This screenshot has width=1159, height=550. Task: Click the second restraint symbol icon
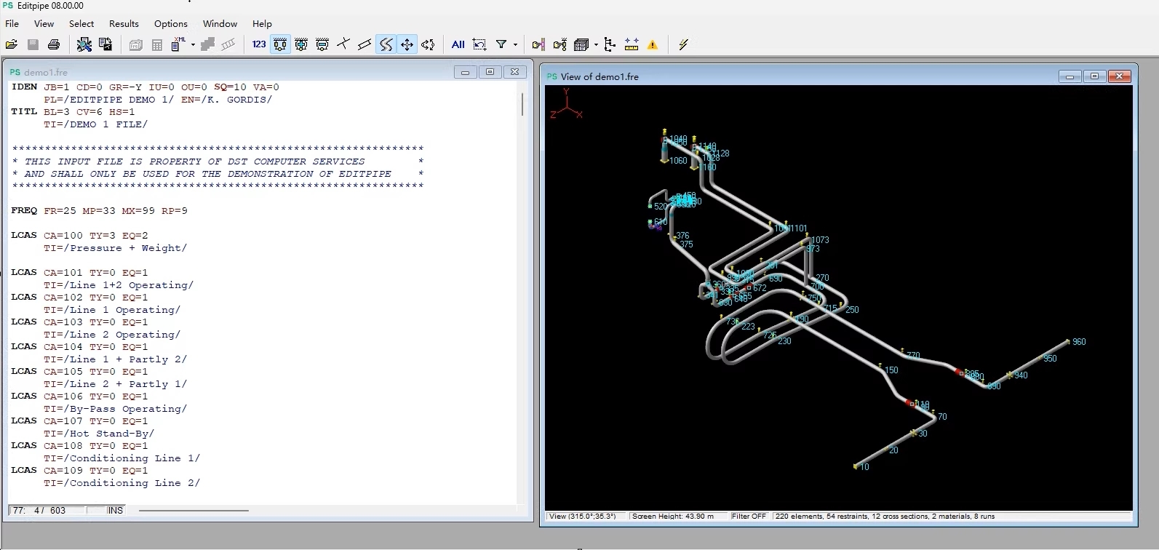click(301, 44)
